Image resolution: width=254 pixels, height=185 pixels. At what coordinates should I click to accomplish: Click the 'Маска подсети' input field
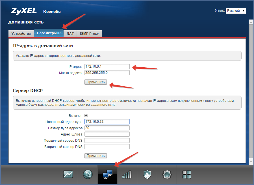[107, 73]
